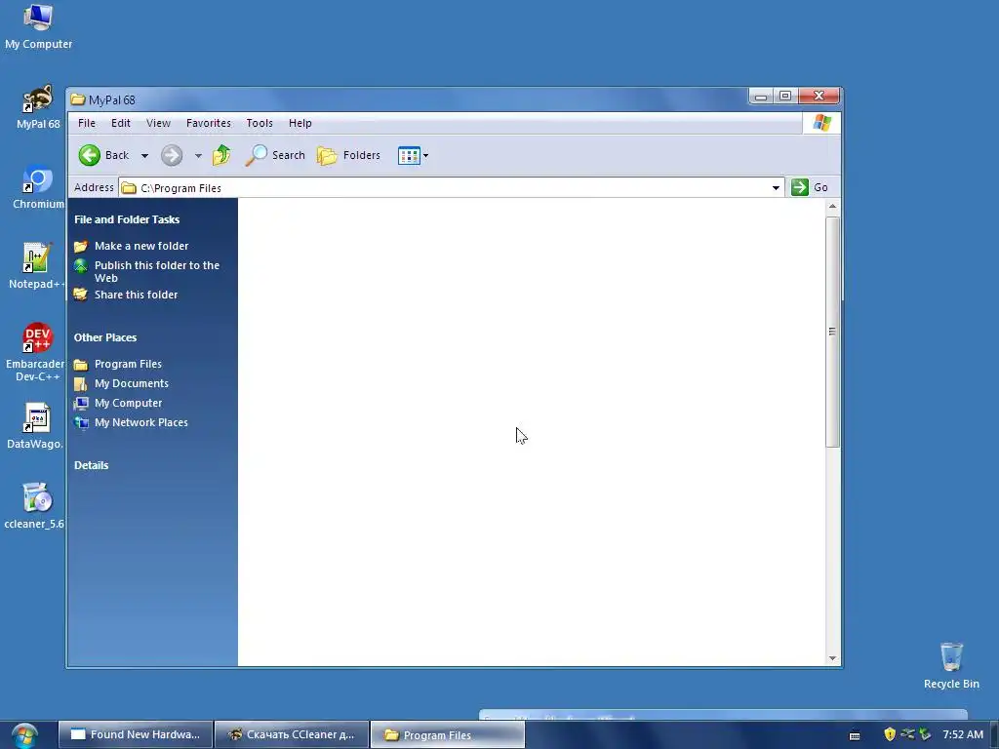Go up one folder level
The image size is (999, 749).
click(x=221, y=155)
